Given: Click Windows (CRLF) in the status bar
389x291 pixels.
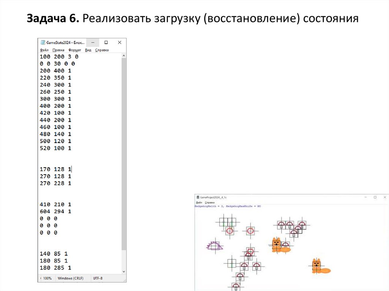Looking at the screenshot, I should 70,278.
